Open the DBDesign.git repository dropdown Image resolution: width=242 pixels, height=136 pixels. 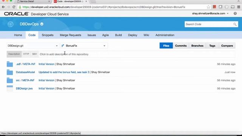coord(33,46)
